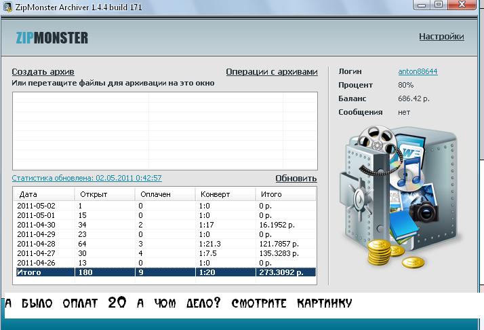Click the Конверт column header
The image size is (484, 330).
coord(224,194)
